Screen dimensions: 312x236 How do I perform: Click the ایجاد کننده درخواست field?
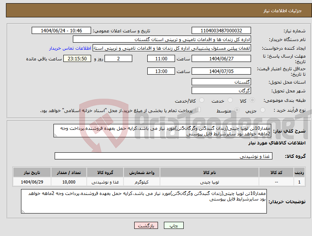pyautogui.click(x=172, y=48)
